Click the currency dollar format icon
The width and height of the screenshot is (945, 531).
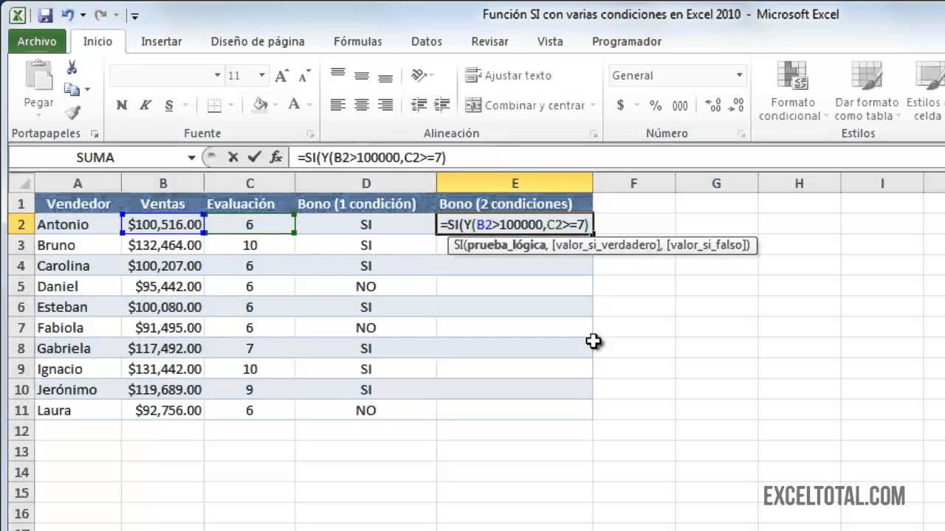pos(620,105)
